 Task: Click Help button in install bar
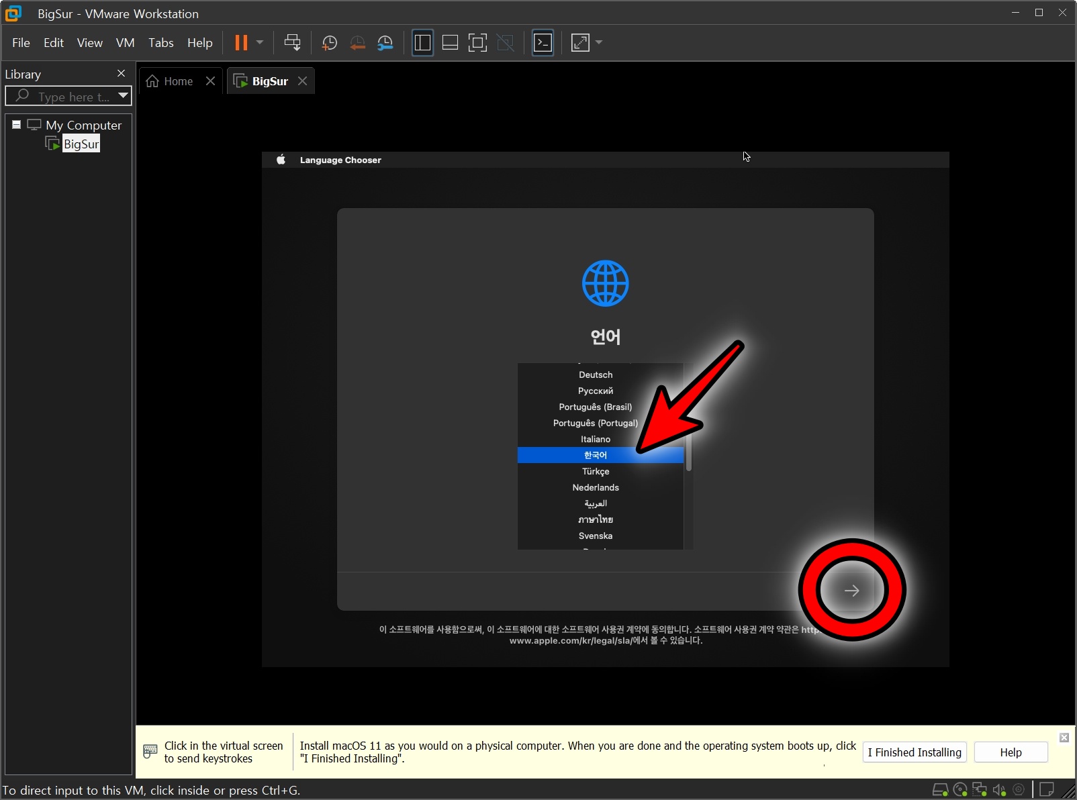(1011, 752)
